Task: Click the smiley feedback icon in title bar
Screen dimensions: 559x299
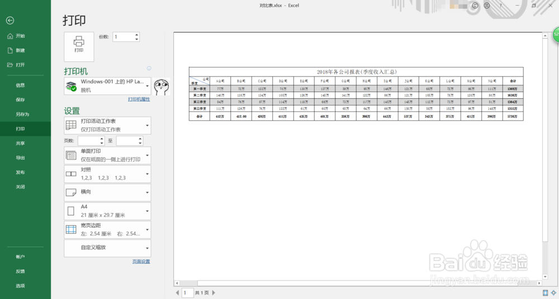Action: (475, 6)
